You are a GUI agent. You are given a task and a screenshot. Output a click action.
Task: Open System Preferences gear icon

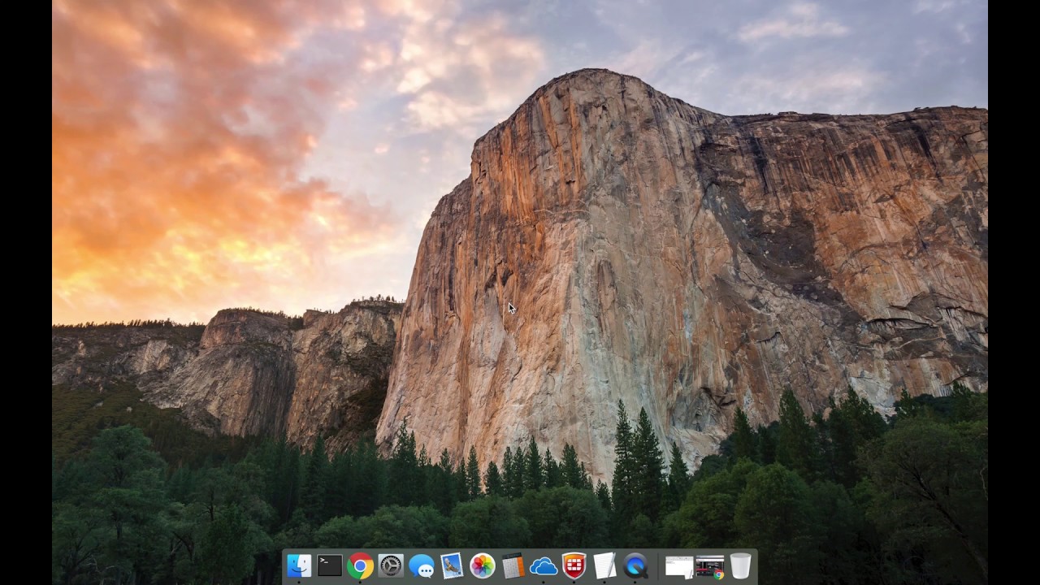click(x=391, y=565)
